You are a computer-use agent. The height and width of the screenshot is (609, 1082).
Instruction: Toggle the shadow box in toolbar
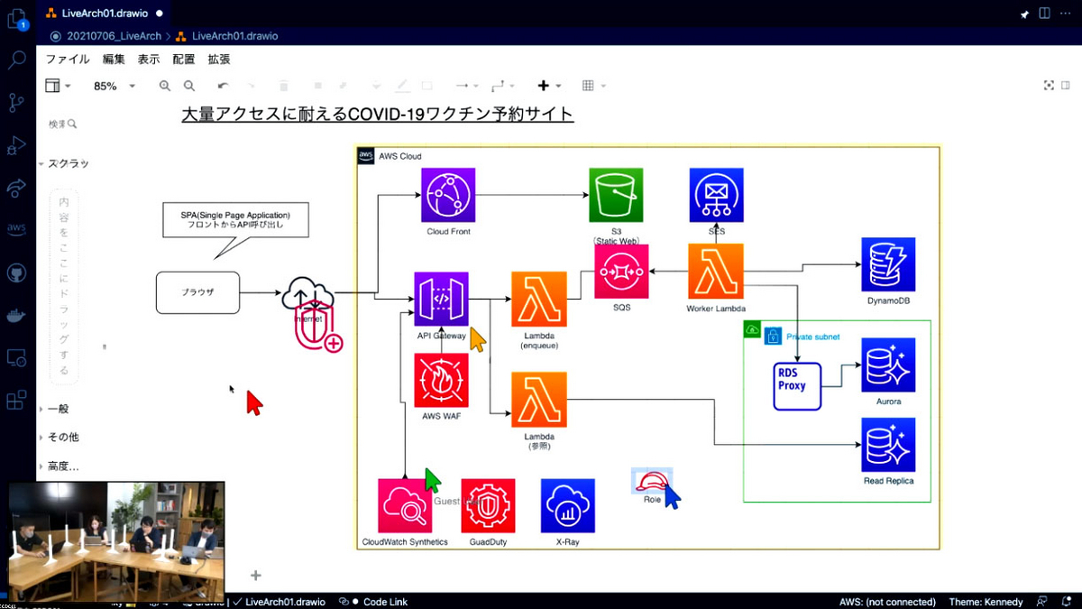(427, 86)
